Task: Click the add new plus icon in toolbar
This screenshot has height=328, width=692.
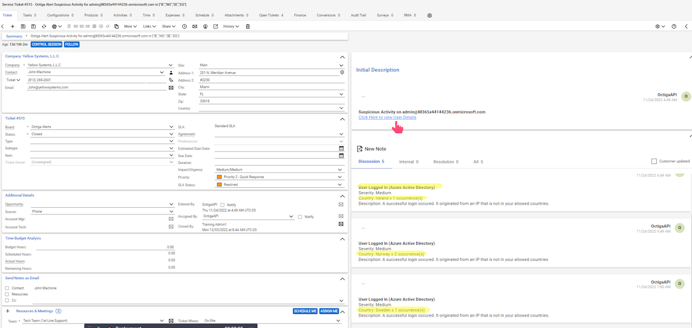Action: coord(12,27)
